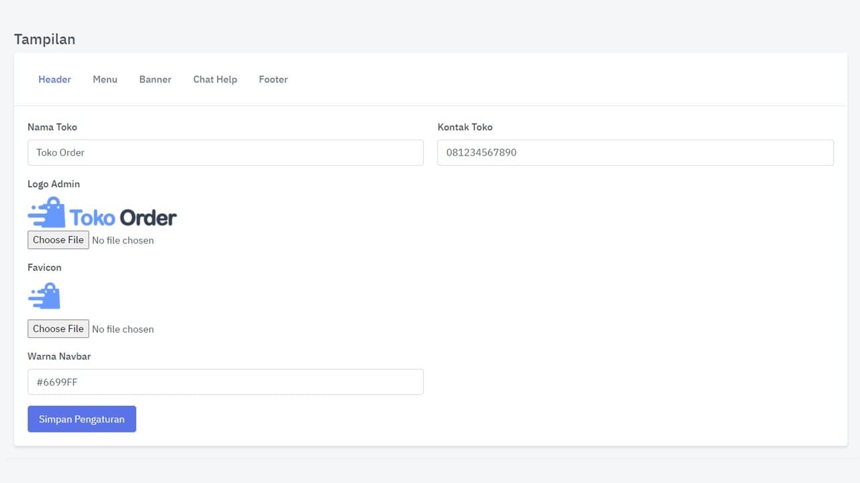Image resolution: width=860 pixels, height=483 pixels.
Task: Open the Menu tab
Action: point(105,79)
